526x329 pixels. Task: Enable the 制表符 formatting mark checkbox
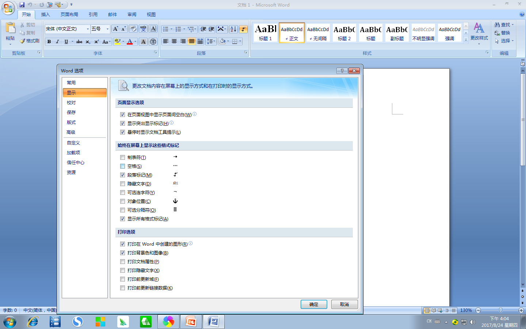pos(122,157)
